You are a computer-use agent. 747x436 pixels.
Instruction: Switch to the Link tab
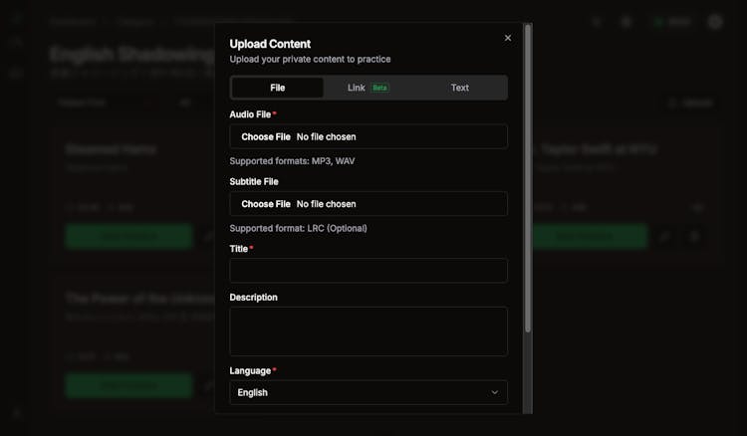pos(369,88)
